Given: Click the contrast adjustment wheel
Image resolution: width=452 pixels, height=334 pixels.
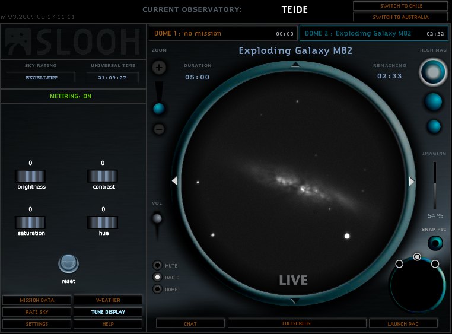Looking at the screenshot, I should [x=103, y=176].
